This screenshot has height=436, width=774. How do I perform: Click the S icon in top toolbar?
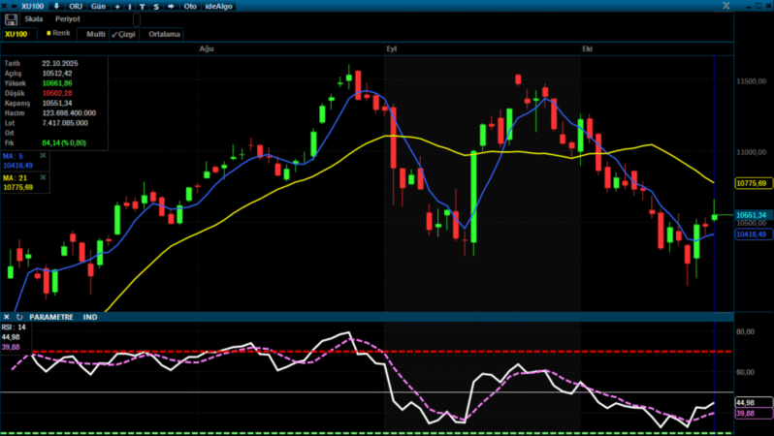(x=155, y=6)
